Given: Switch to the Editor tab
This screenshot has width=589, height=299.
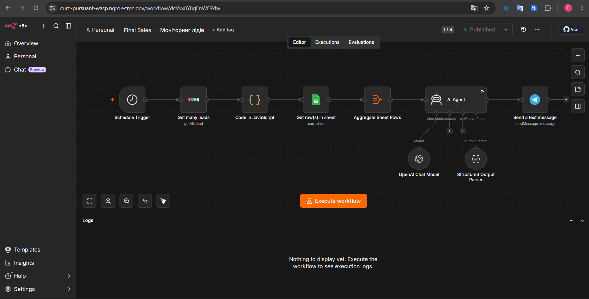Looking at the screenshot, I should [x=299, y=42].
